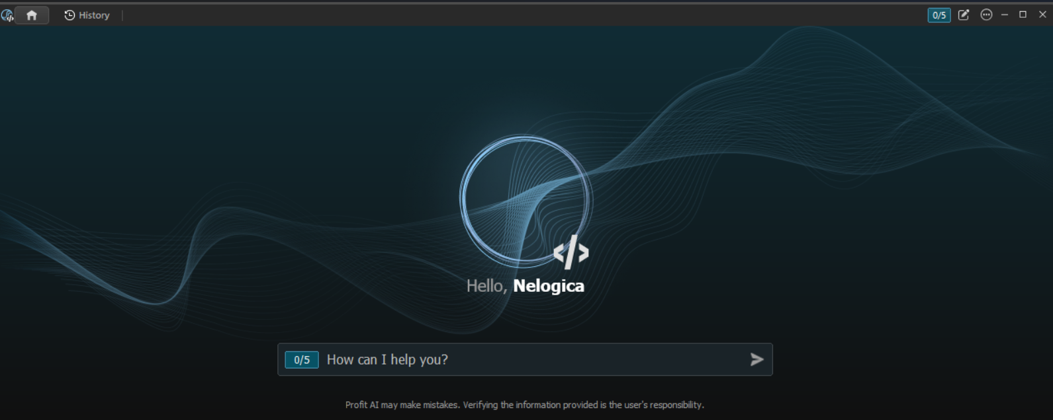Click the 'Hello, Nelogica' greeting text
This screenshot has width=1053, height=420.
point(526,286)
